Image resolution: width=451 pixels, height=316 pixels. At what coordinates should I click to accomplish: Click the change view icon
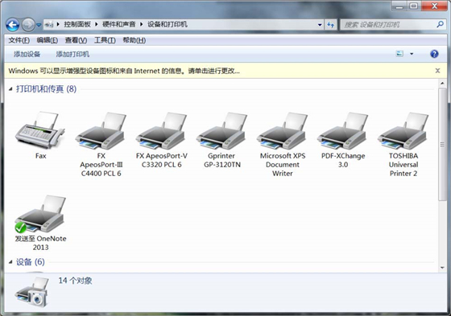pos(399,54)
